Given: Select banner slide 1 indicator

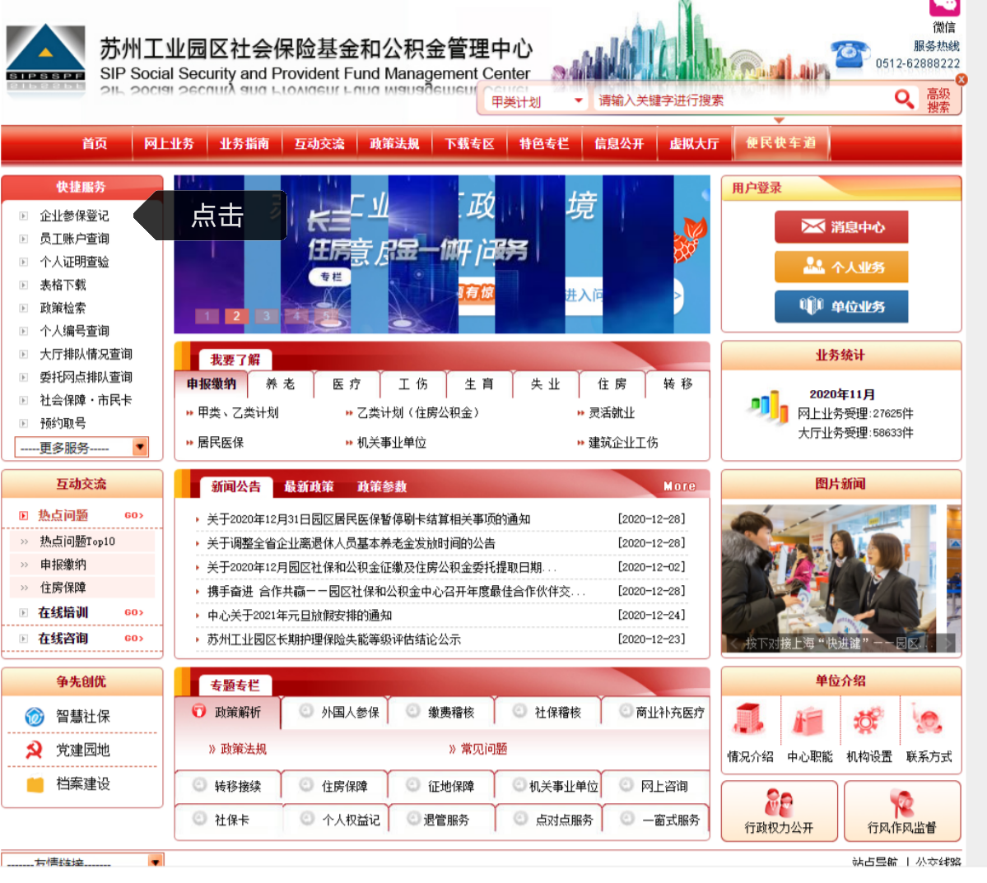Looking at the screenshot, I should coord(207,316).
